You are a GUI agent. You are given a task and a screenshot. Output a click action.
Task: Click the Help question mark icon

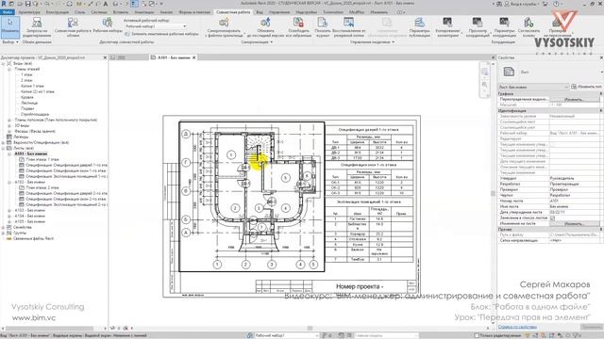[556, 4]
